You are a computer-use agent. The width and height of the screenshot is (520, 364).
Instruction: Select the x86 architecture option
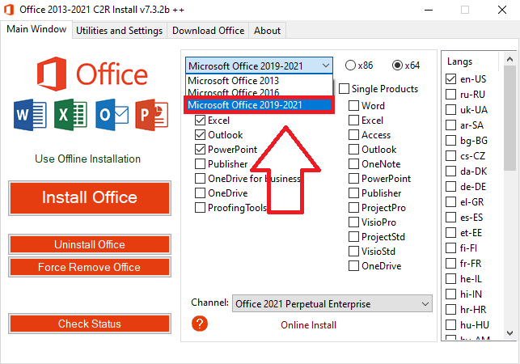click(351, 66)
